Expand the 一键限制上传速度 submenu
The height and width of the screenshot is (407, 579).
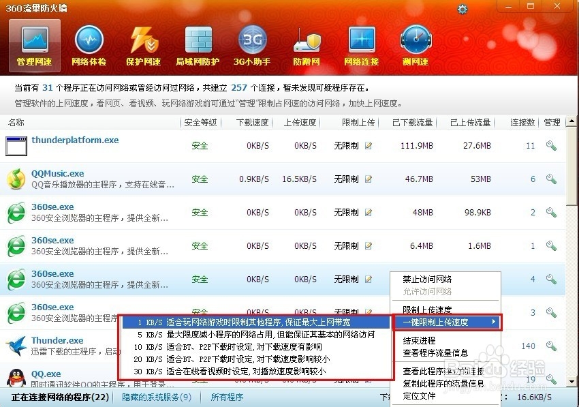[445, 322]
